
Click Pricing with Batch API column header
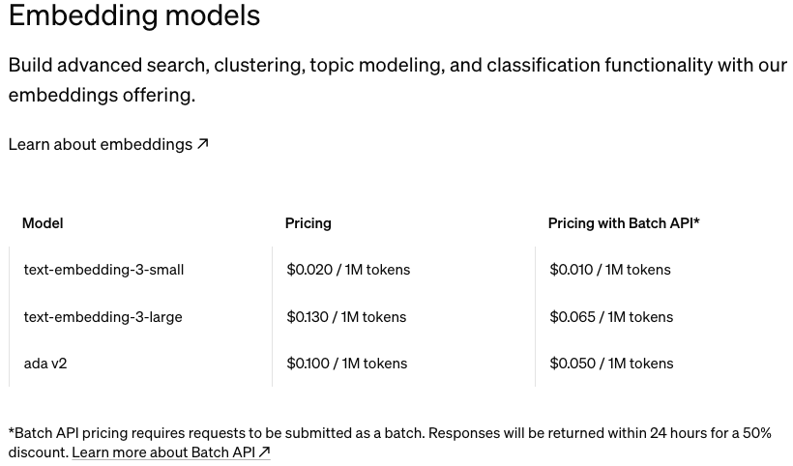pos(624,223)
